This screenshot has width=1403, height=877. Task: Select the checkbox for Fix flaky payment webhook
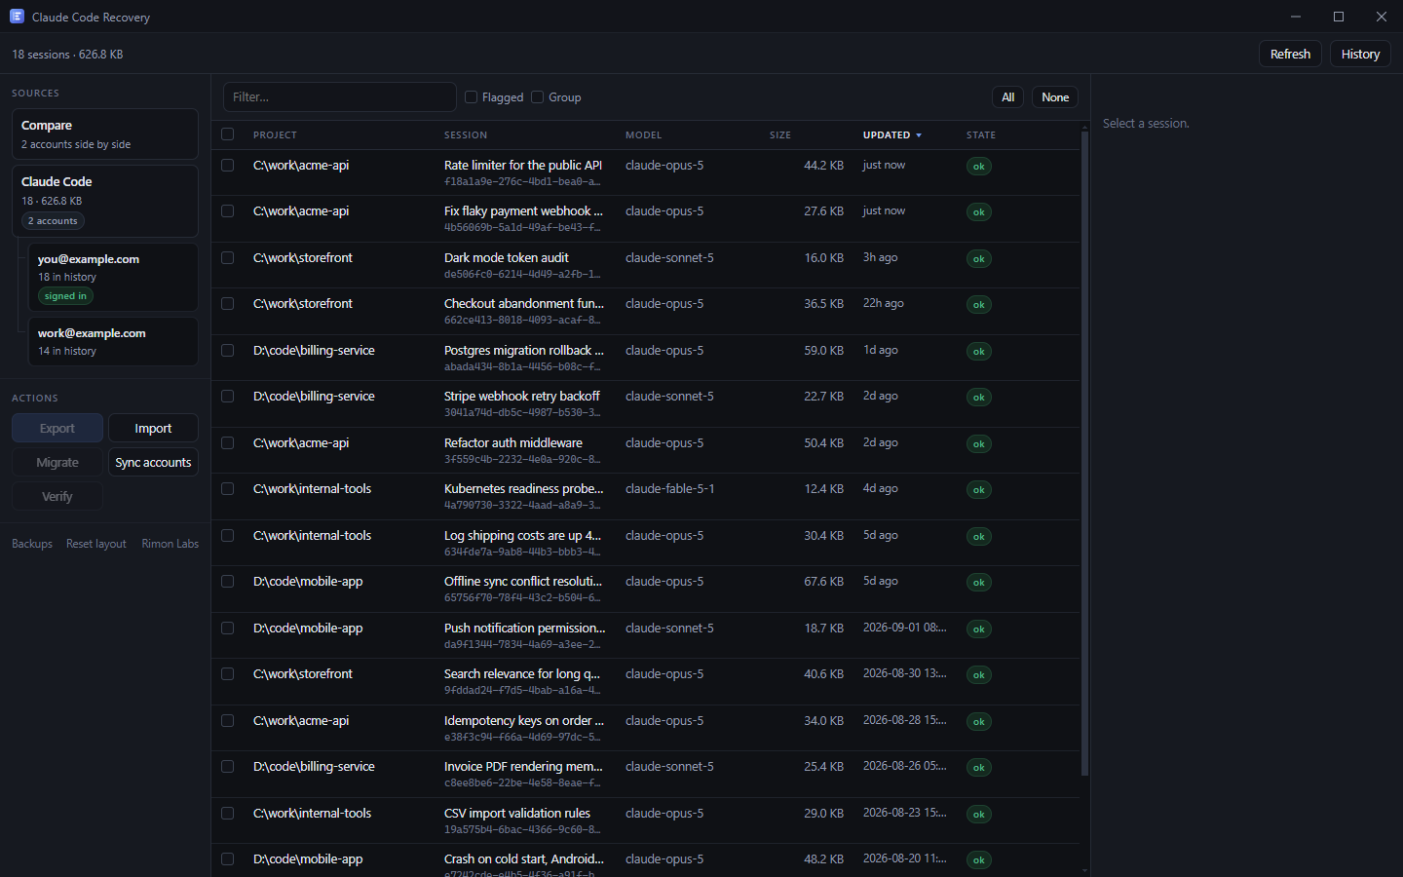point(227,211)
